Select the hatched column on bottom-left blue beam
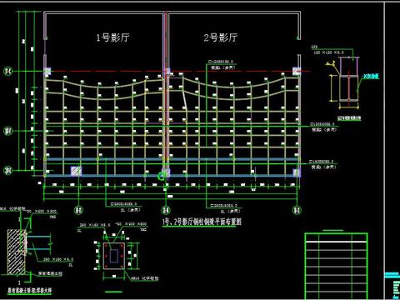 click(76, 171)
